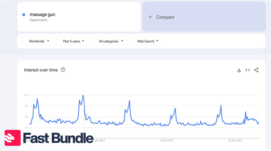
Task: Open the Worldwide region dropdown
Action: click(39, 41)
